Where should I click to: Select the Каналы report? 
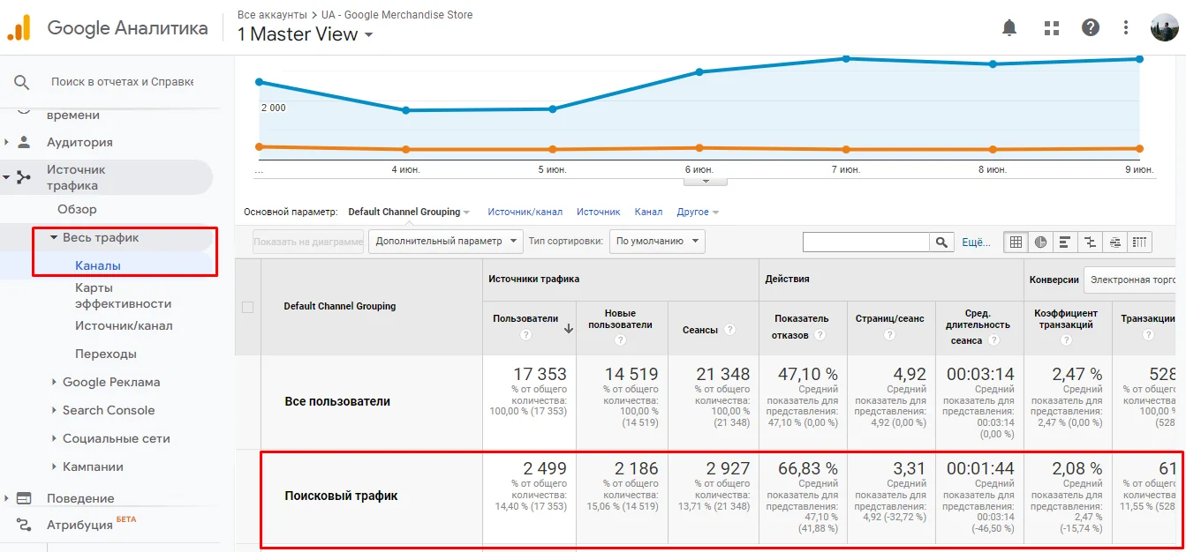coord(98,265)
